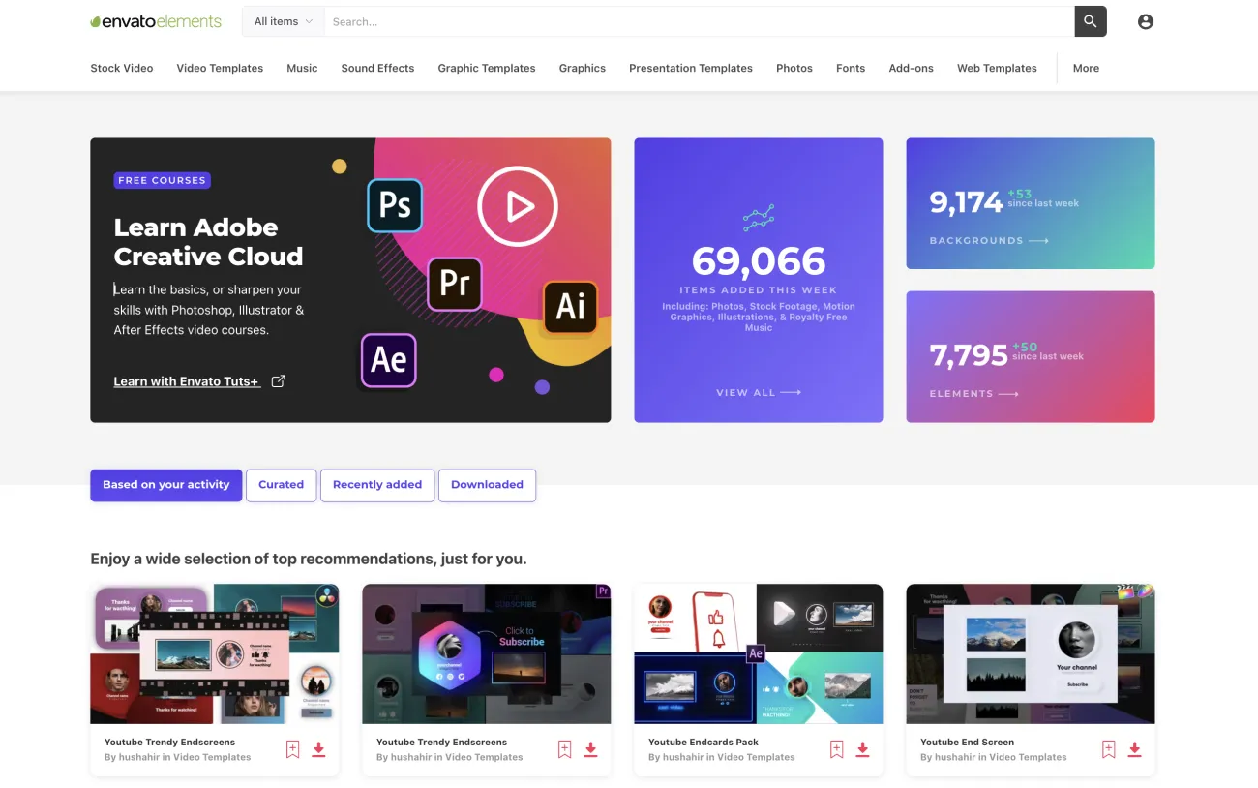Click the 9,174 backgrounds card
Image resolution: width=1258 pixels, height=788 pixels.
(1031, 203)
